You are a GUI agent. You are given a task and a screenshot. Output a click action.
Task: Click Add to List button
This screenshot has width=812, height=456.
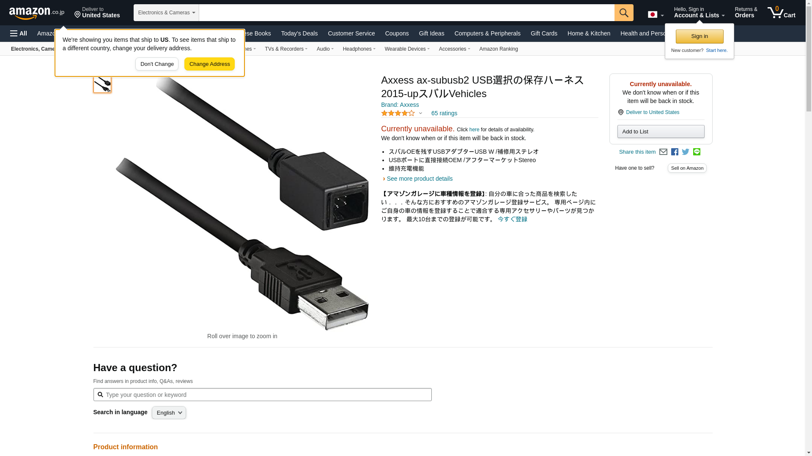tap(661, 132)
